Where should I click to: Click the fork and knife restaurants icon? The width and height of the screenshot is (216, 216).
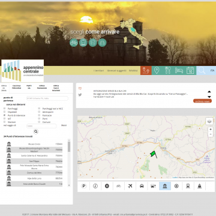pyautogui.click(x=168, y=70)
